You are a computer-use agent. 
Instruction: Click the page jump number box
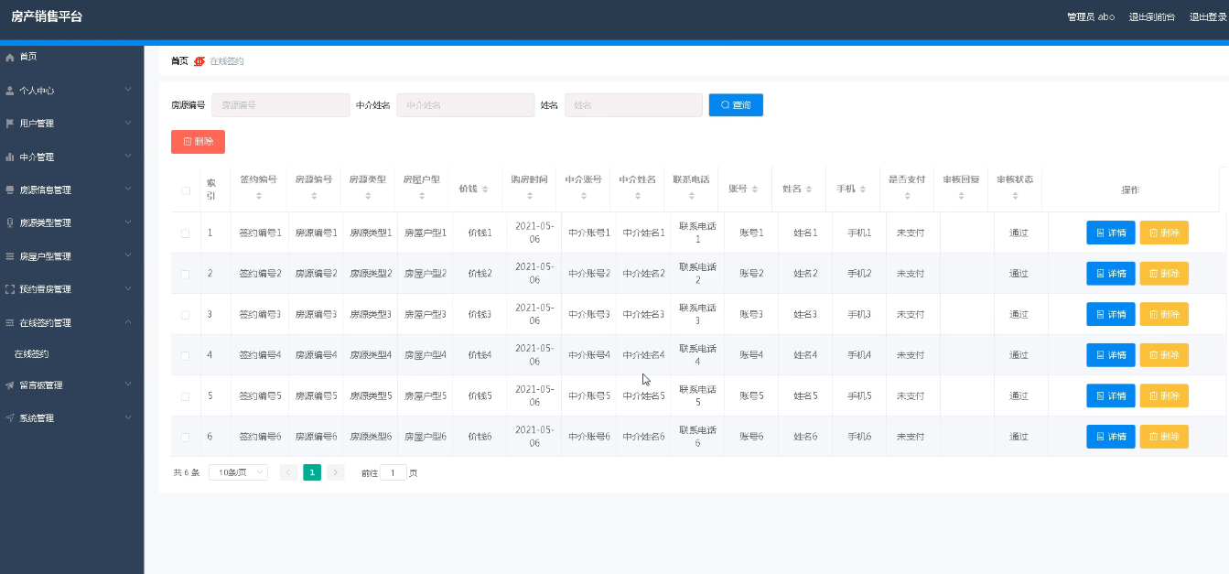[x=393, y=472]
